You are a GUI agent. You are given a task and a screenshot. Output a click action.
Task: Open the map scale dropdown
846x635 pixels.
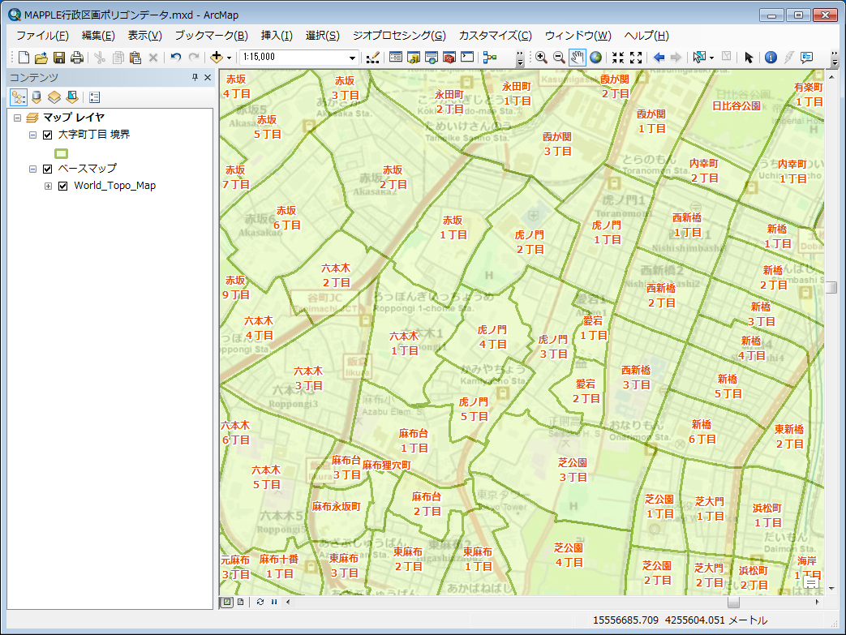point(352,58)
